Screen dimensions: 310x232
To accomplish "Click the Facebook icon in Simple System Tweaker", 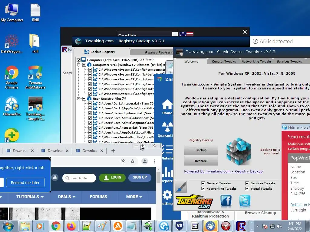I will (226, 201).
